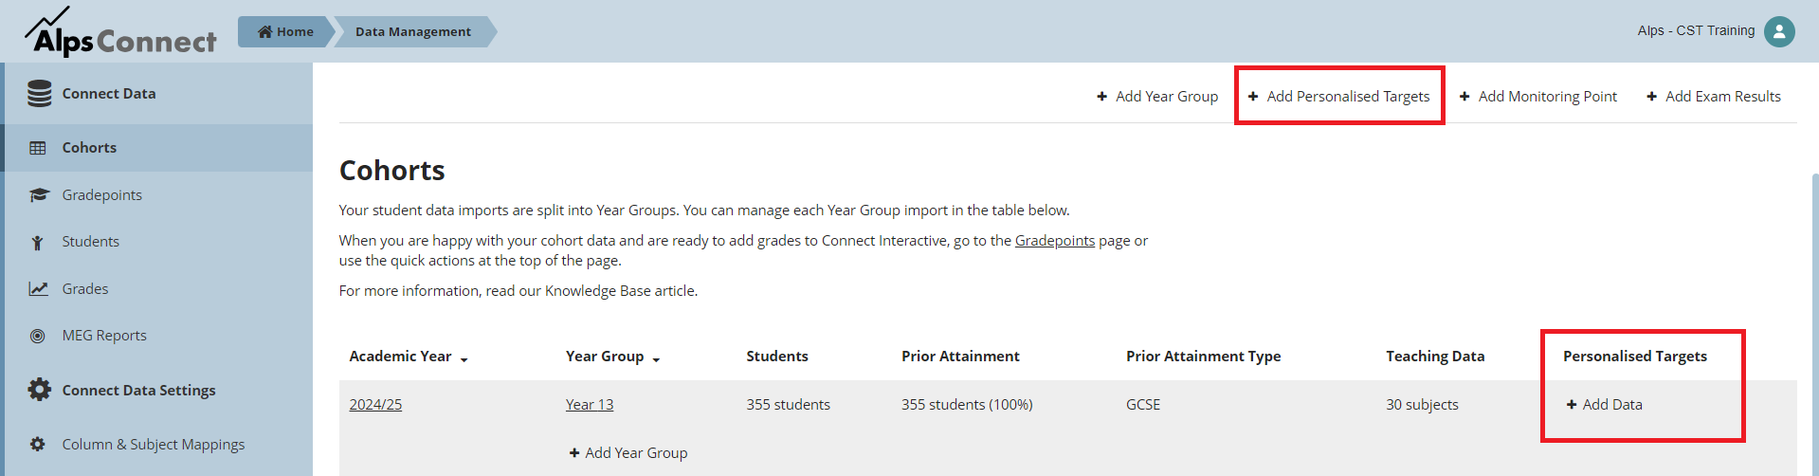This screenshot has height=476, width=1819.
Task: Click Add Personalised Targets at top
Action: [x=1338, y=96]
